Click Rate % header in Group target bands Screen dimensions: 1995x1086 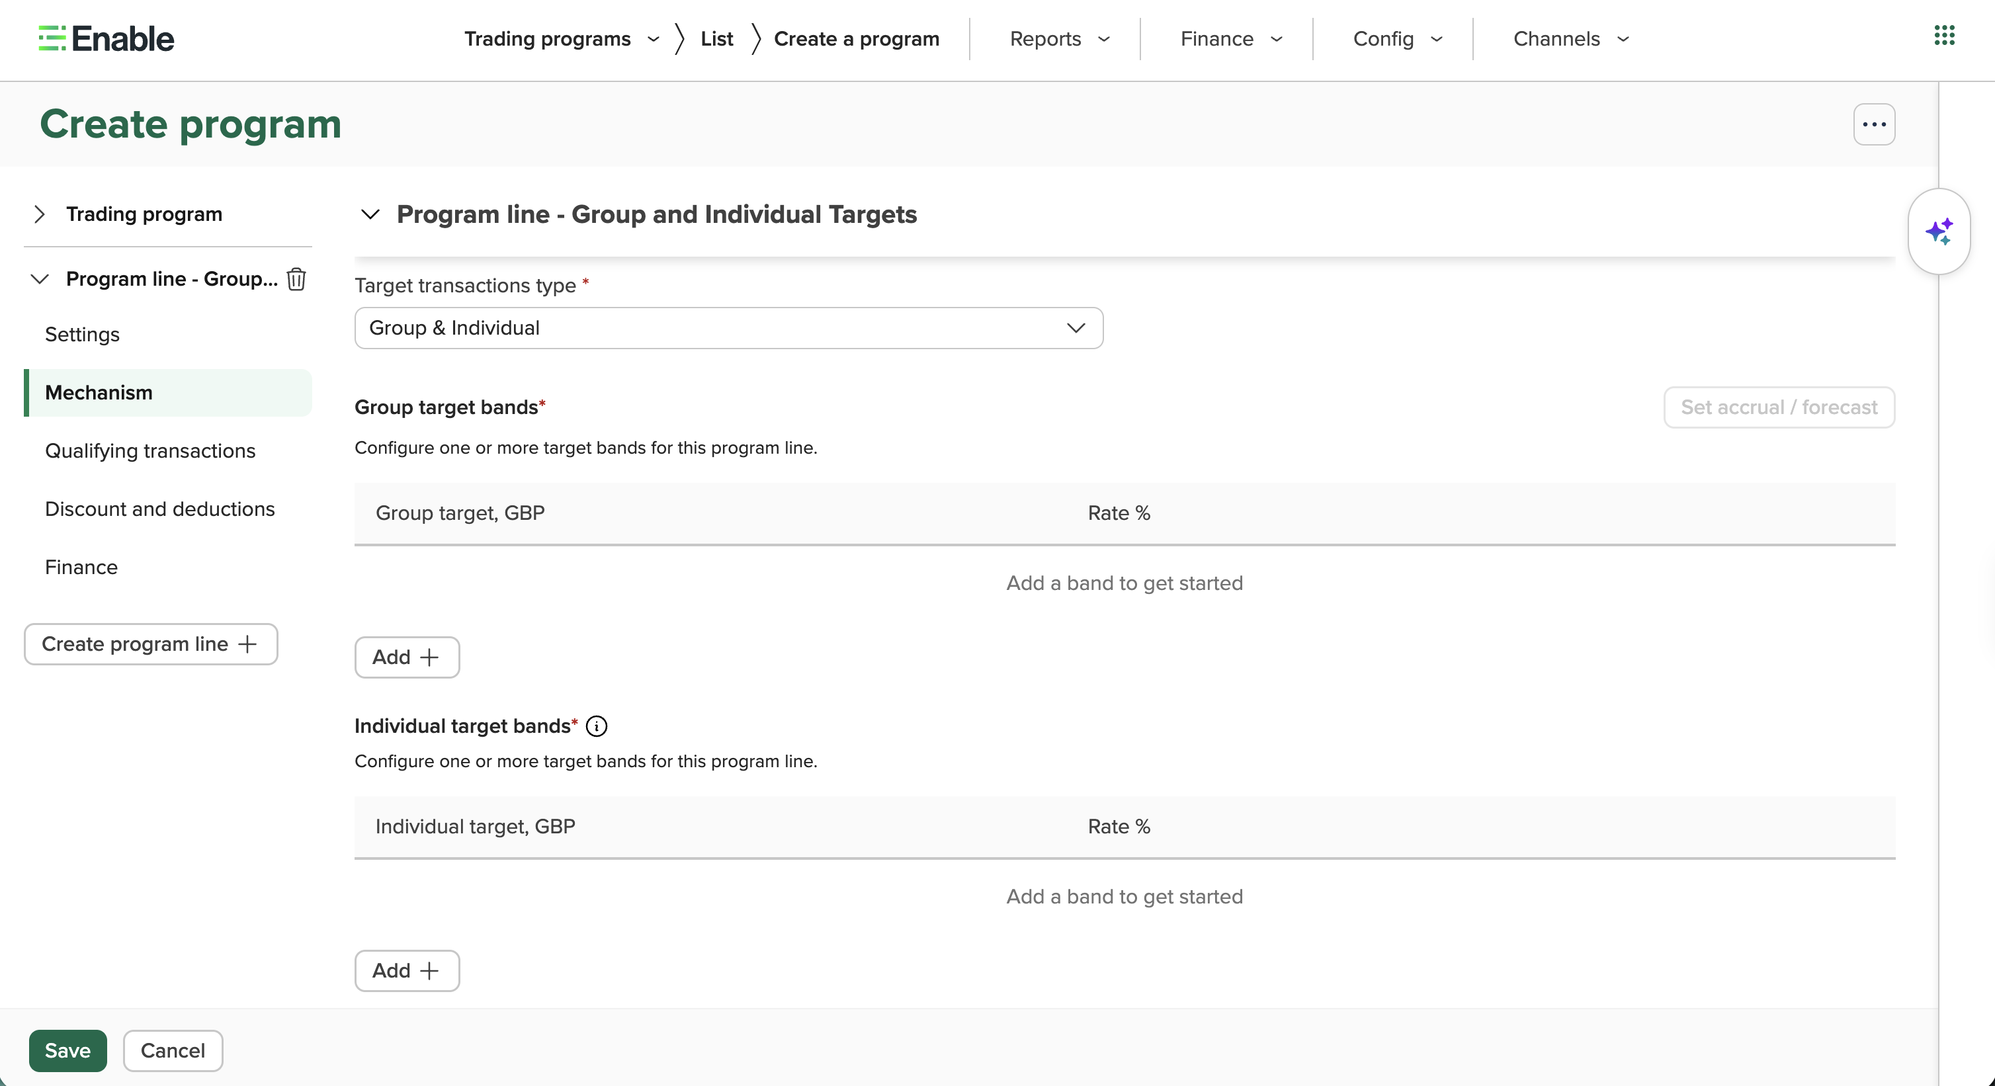point(1119,513)
